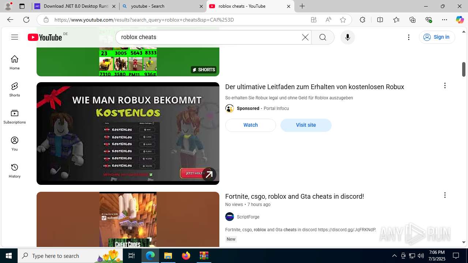Close the youtube - Search tab
This screenshot has height=263, width=468.
coord(201,6)
